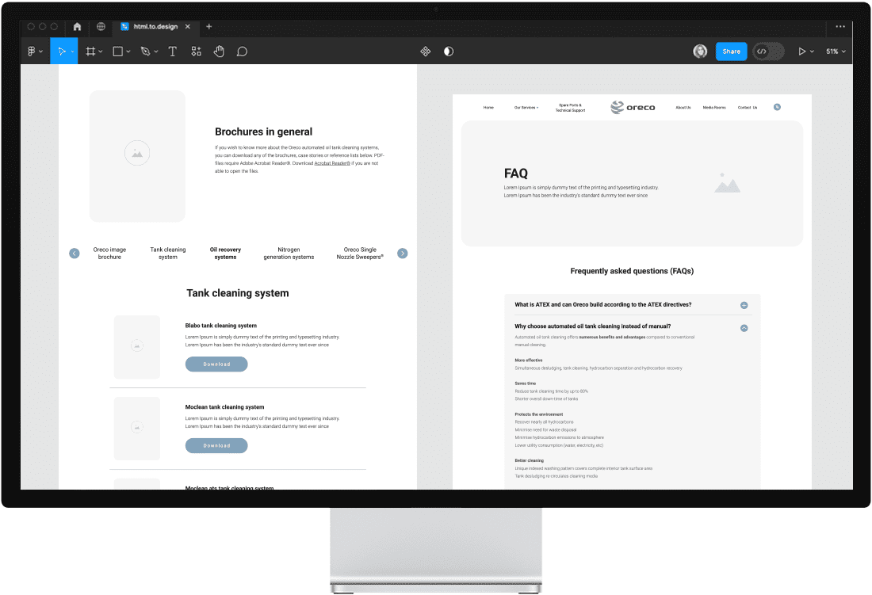Select the Comment tool
This screenshot has height=595, width=872.
242,51
